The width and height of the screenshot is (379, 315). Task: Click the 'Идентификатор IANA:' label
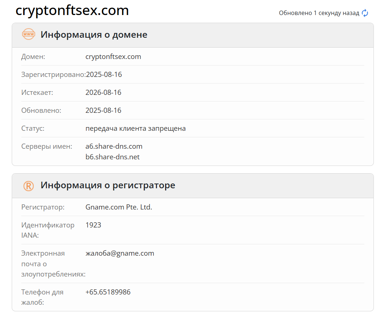coord(48,230)
